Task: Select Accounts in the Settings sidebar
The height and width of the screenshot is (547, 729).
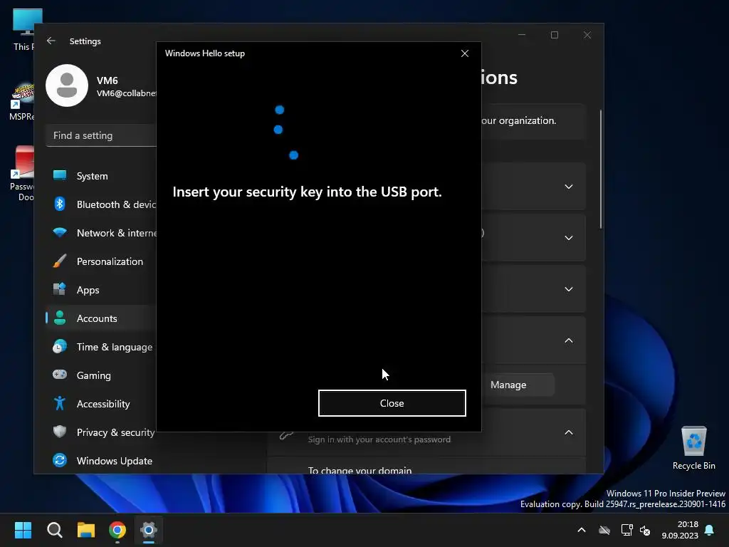Action: pyautogui.click(x=101, y=318)
